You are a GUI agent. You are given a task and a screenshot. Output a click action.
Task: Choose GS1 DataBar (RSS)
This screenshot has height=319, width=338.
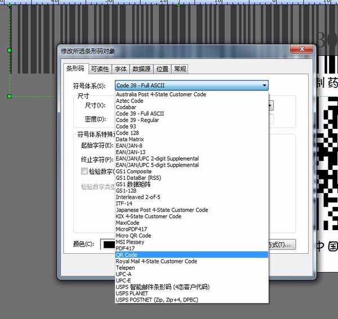coord(192,178)
